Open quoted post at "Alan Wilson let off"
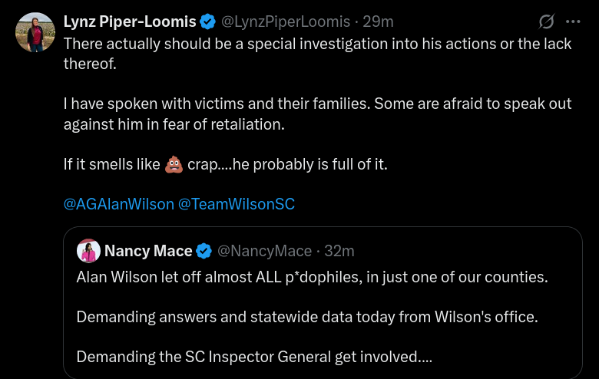This screenshot has width=599, height=379. (x=312, y=277)
